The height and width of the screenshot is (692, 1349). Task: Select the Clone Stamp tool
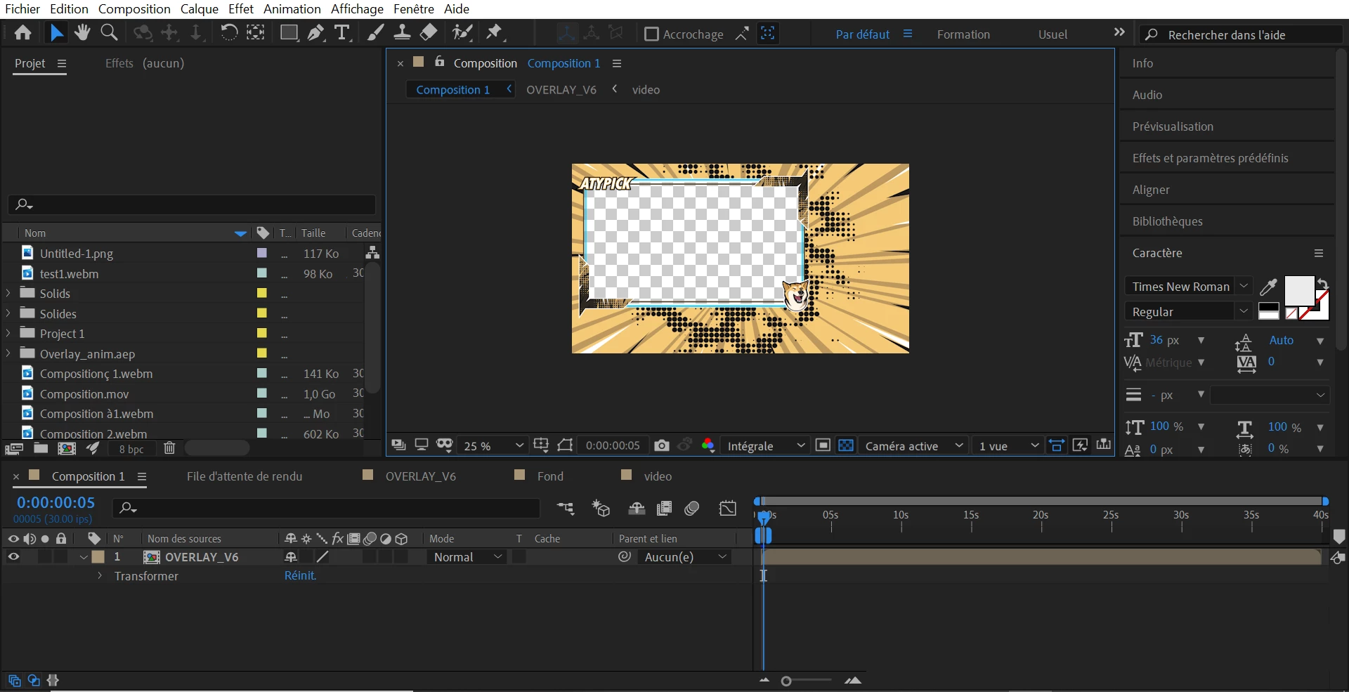point(402,33)
